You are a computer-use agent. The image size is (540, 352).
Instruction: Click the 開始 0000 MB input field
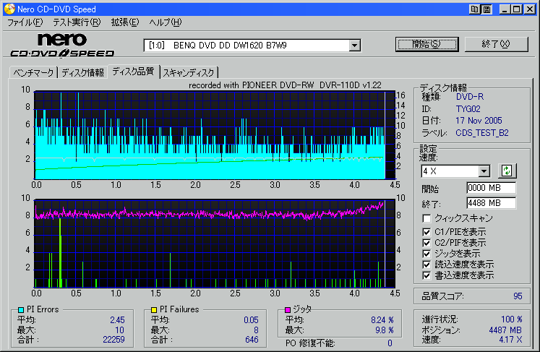point(492,189)
